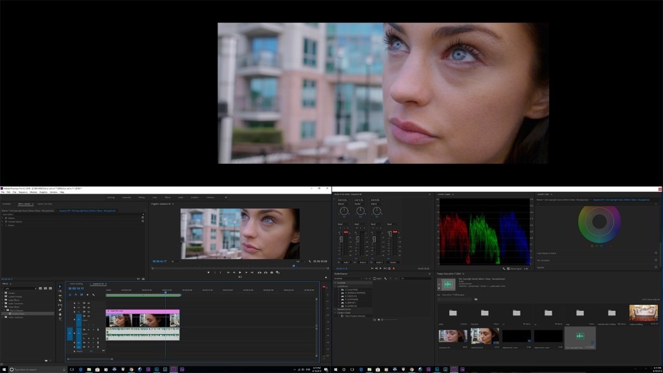Switch to the Editing workspace tab
663x373 pixels.
click(x=141, y=198)
